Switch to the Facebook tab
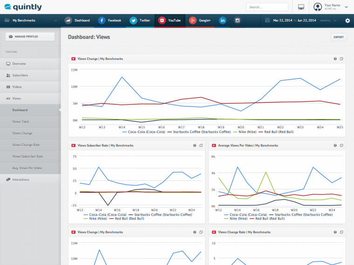The image size is (354, 265). [110, 20]
